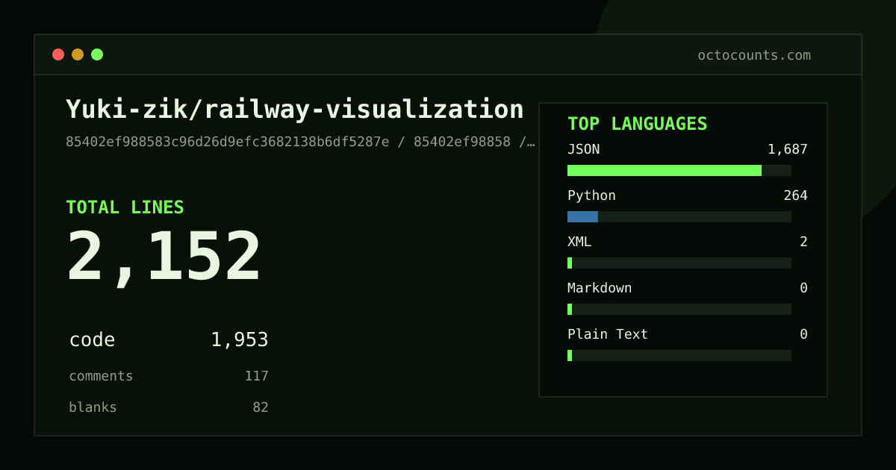Click the 1,953 code count
896x470 pixels.
click(240, 340)
